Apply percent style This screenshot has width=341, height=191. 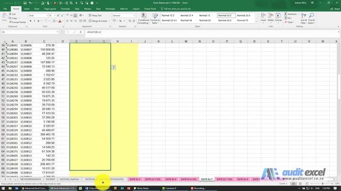[120, 21]
